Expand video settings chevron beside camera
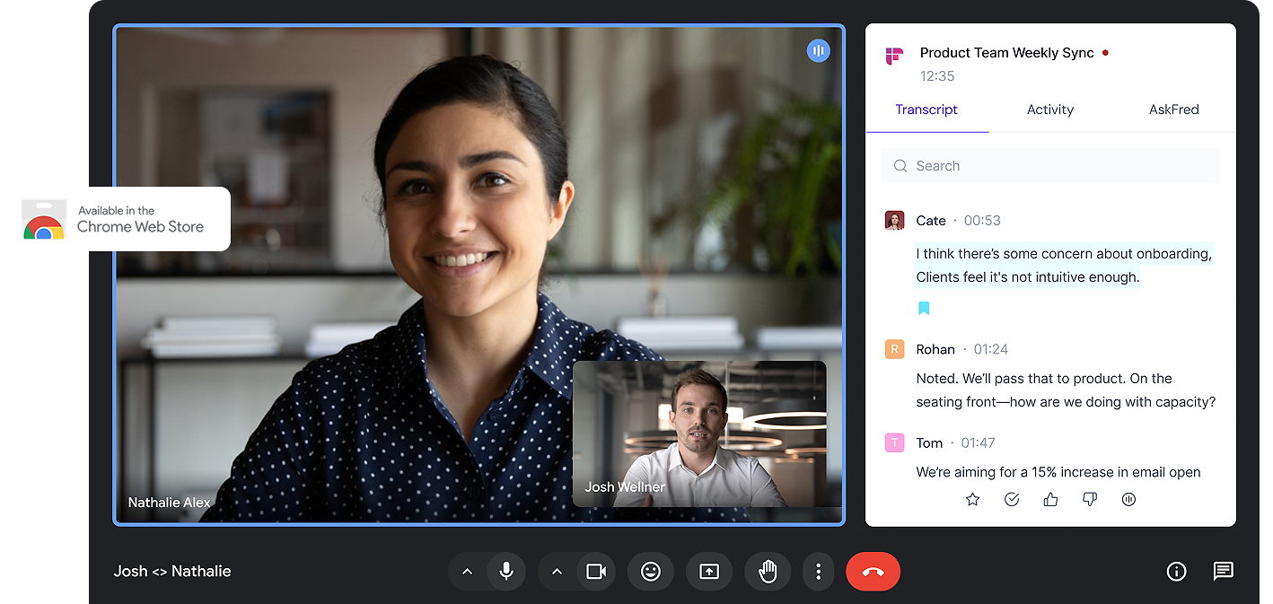 (557, 571)
